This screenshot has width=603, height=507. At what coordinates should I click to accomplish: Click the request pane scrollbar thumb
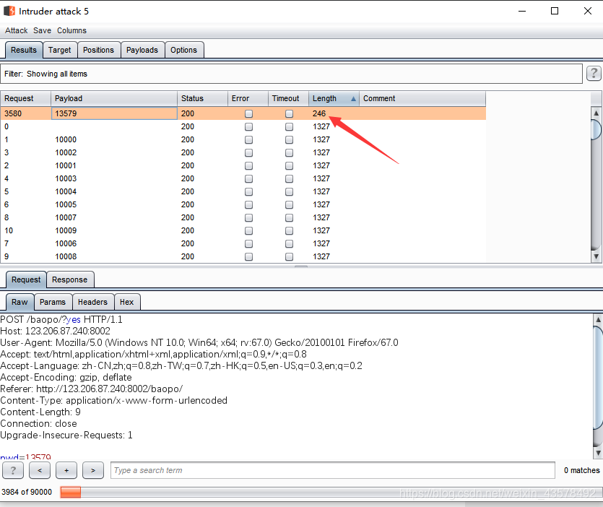pyautogui.click(x=598, y=377)
